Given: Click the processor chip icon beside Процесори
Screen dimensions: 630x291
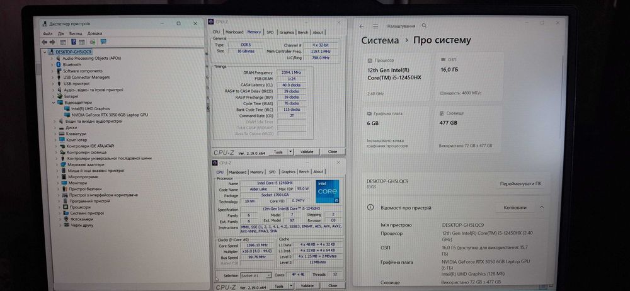Looking at the screenshot, I should [x=66, y=207].
